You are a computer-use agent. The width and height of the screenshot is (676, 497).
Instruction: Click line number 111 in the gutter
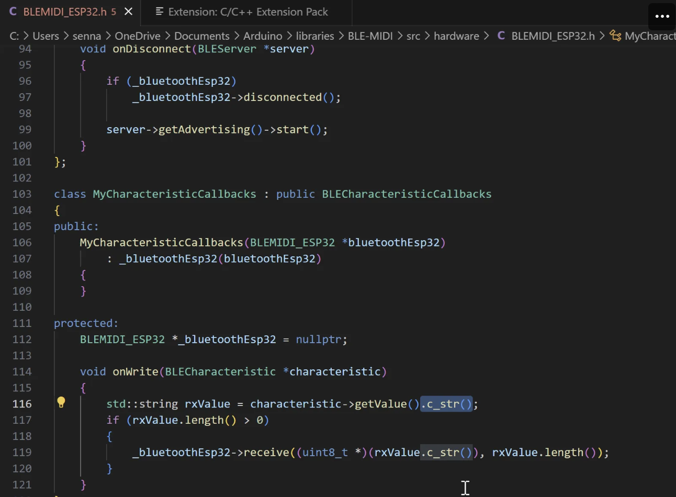pyautogui.click(x=22, y=323)
